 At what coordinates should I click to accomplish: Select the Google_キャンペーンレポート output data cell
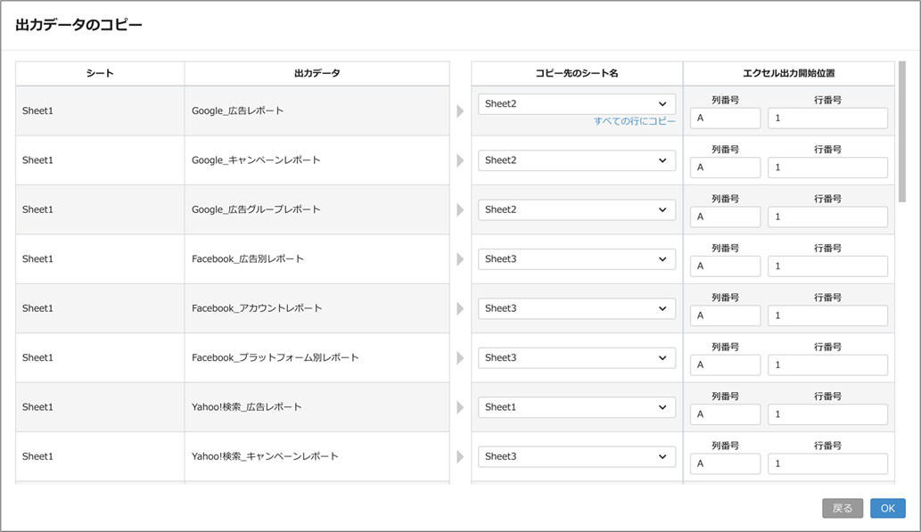(317, 160)
